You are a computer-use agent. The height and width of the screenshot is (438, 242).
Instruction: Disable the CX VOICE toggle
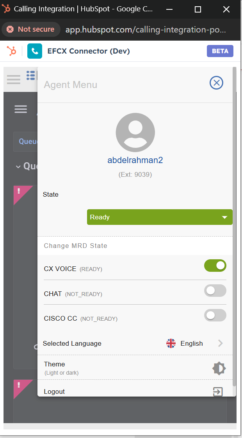215,266
